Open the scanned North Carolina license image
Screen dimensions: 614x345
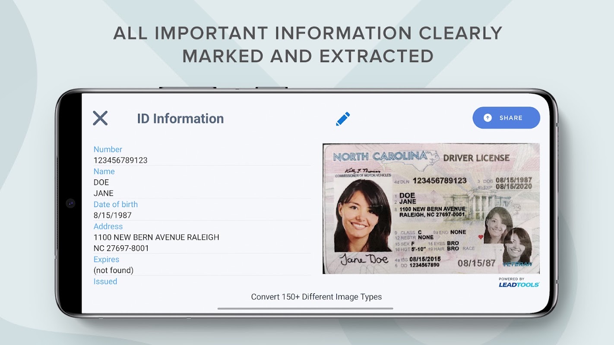pos(431,208)
